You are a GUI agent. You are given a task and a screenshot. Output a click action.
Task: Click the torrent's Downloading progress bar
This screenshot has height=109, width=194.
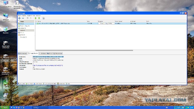[106, 24]
